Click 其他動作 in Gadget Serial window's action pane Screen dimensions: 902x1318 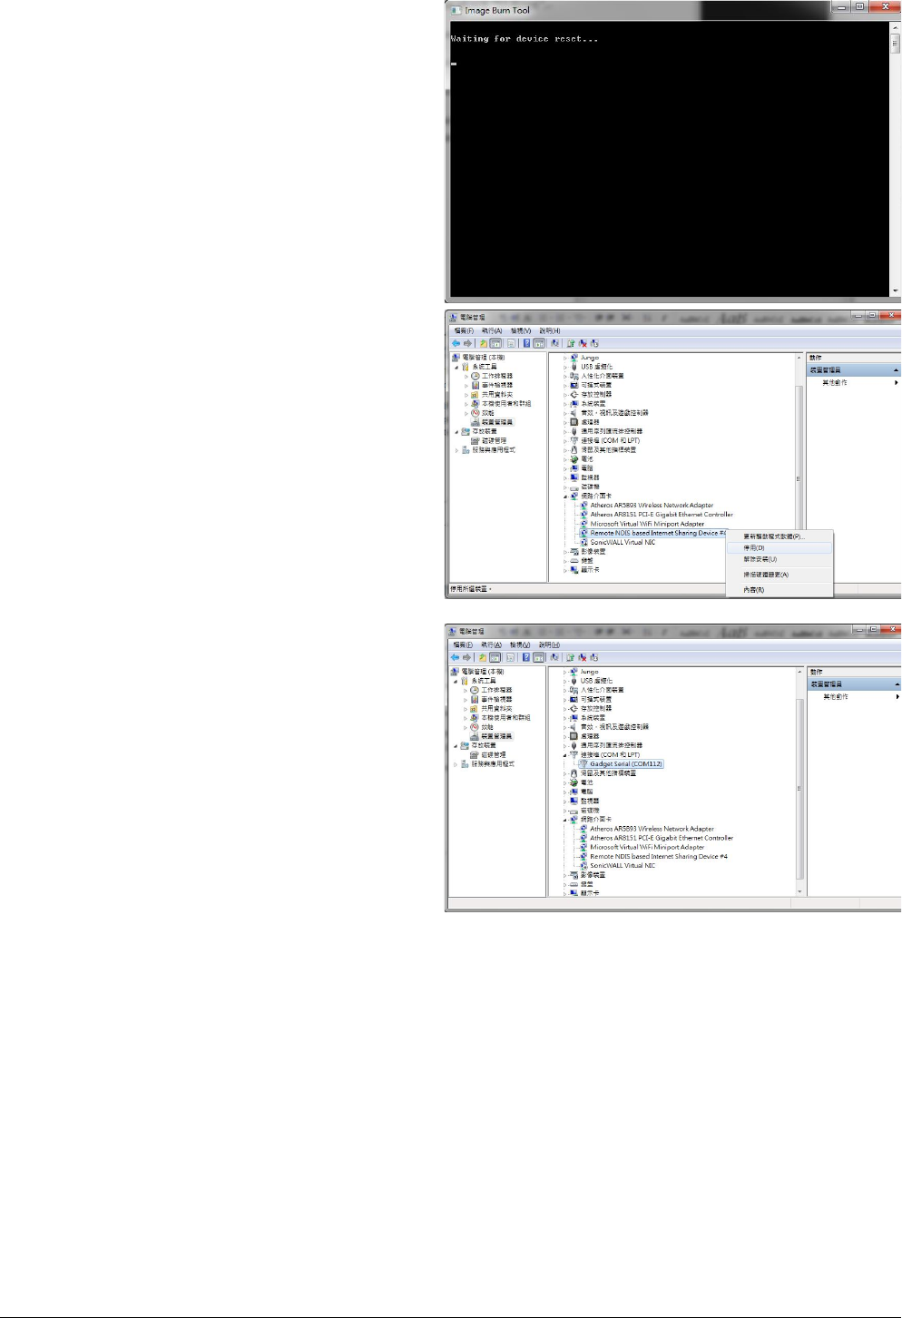[x=835, y=696]
